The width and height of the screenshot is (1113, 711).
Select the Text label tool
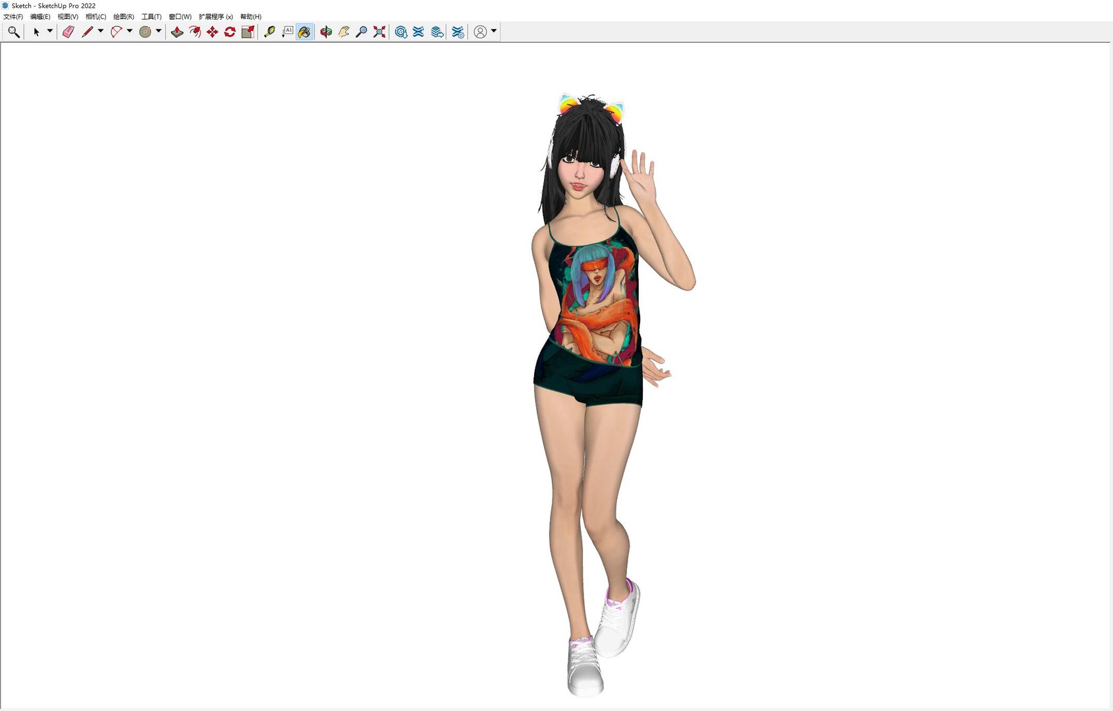(x=287, y=32)
